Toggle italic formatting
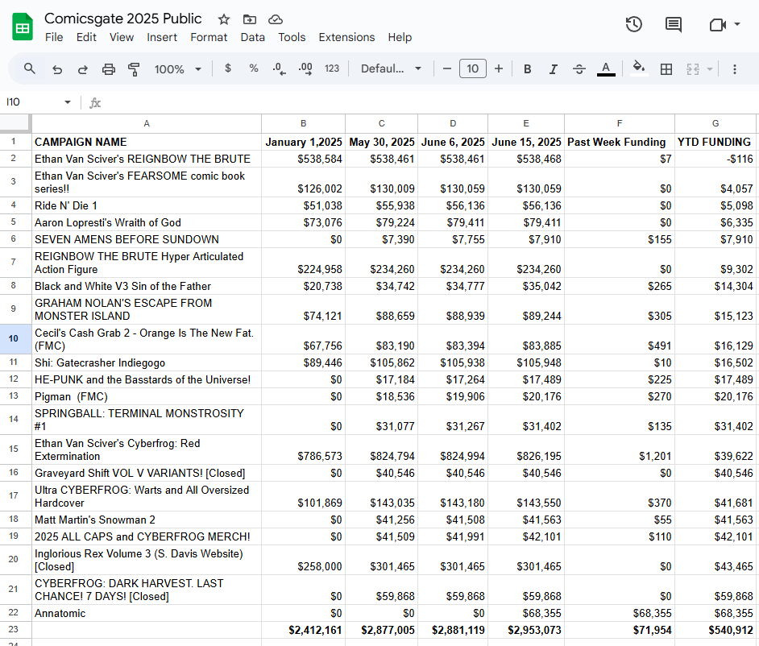Viewport: 759px width, 646px height. [553, 69]
